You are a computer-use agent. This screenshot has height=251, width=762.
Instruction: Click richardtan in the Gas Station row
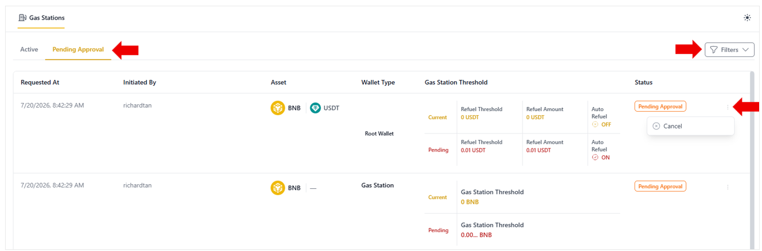(137, 185)
